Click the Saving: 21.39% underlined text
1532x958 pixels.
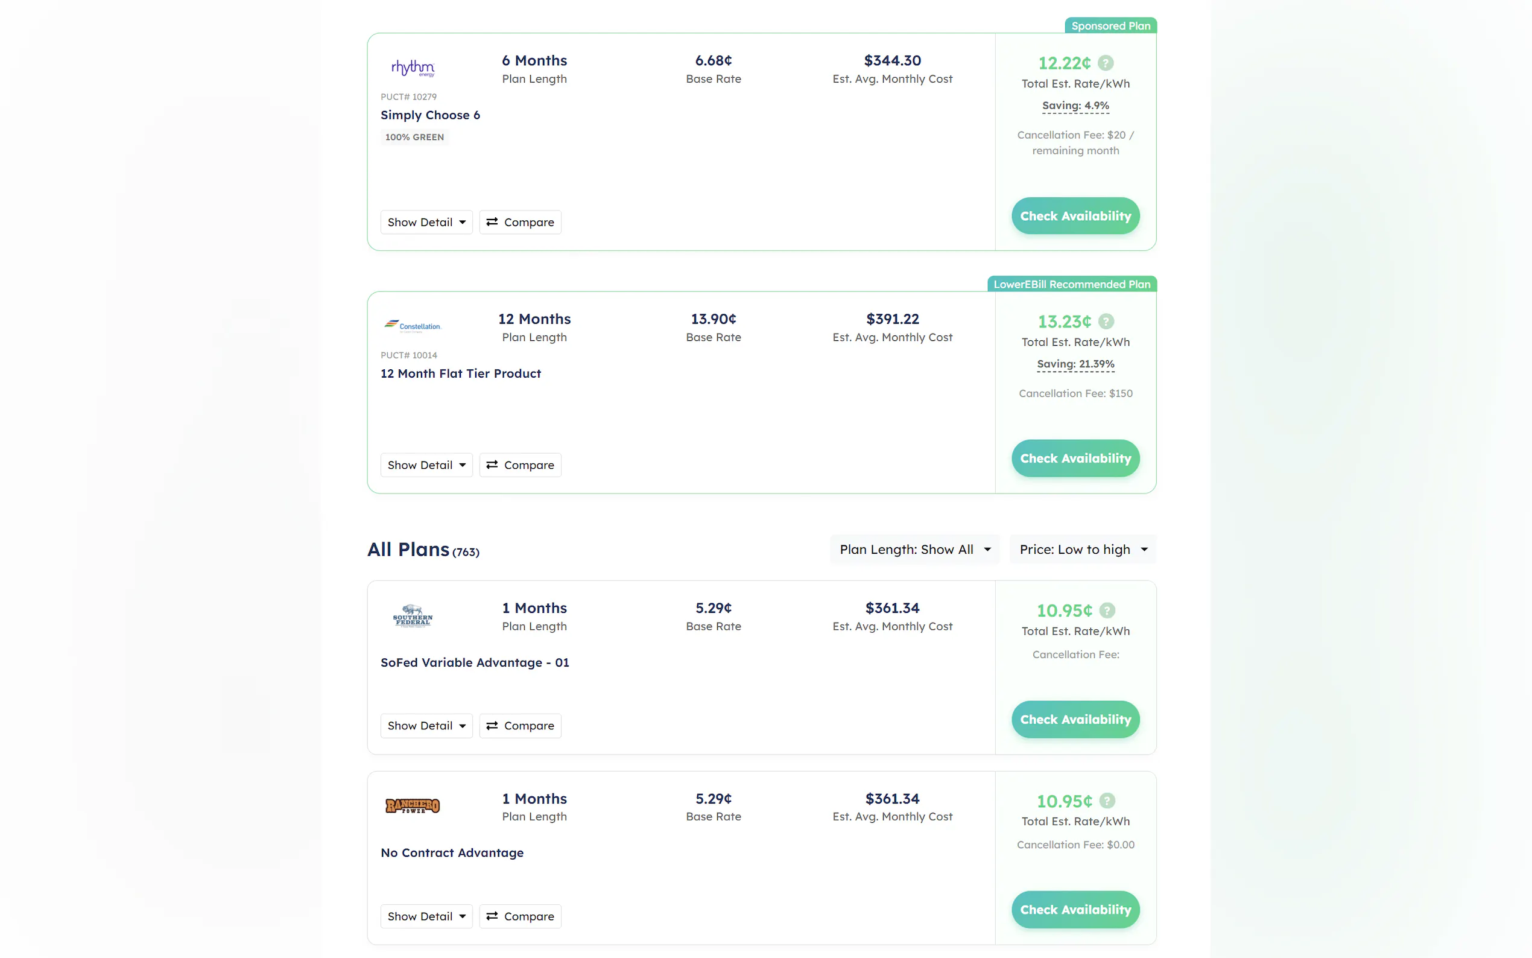(x=1075, y=364)
